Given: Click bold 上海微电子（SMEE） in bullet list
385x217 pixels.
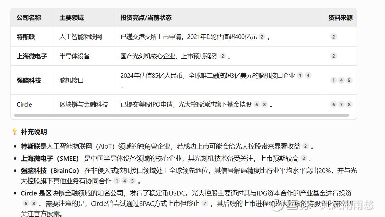Looking at the screenshot, I should pyautogui.click(x=50, y=158).
